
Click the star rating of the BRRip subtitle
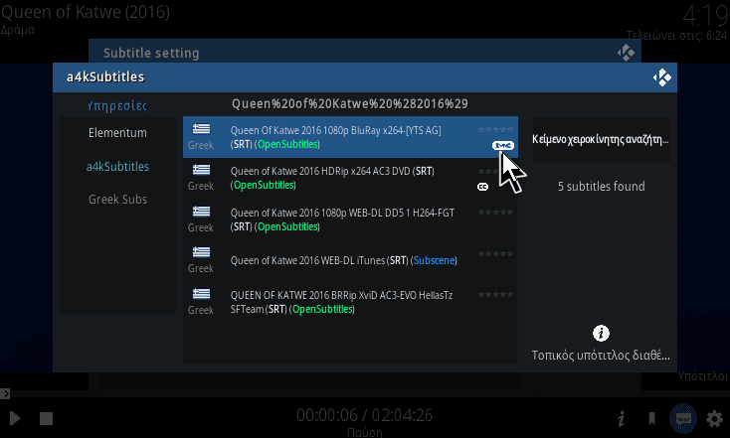point(496,294)
